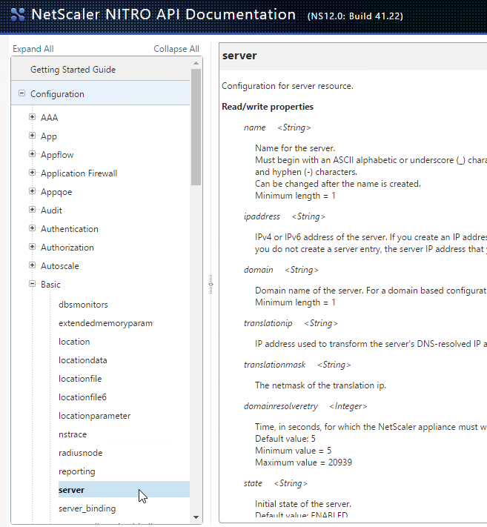Screen dimensions: 487x527
Task: Select the Autoscale tree label
Action: click(60, 266)
